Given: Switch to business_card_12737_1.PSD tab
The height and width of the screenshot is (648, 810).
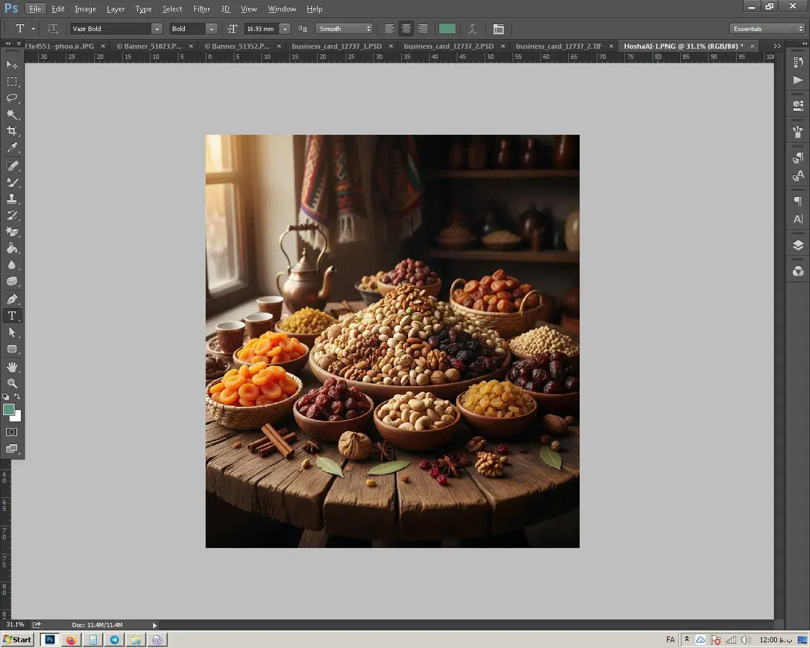Looking at the screenshot, I should coord(337,46).
